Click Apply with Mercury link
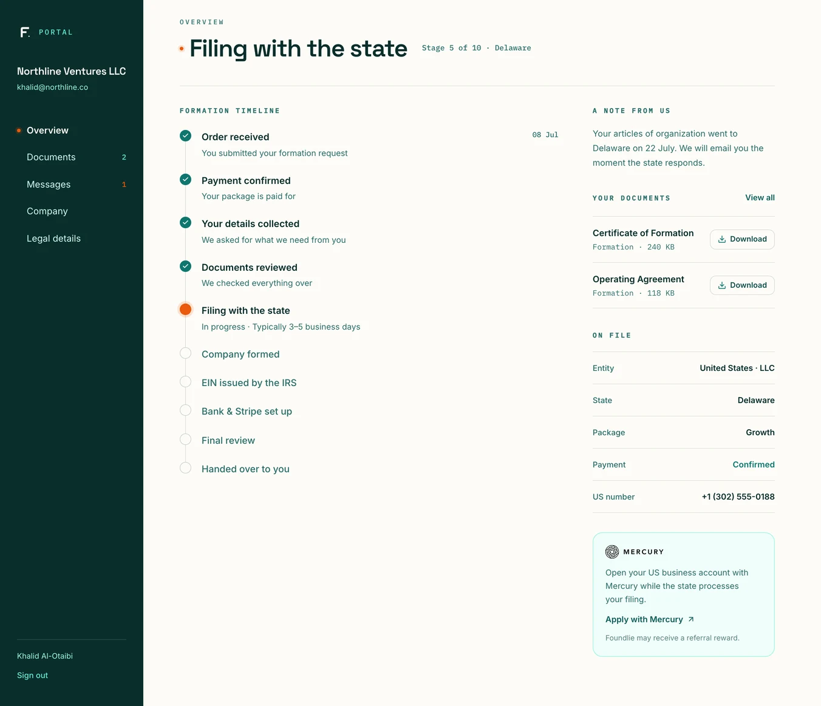 pos(650,619)
